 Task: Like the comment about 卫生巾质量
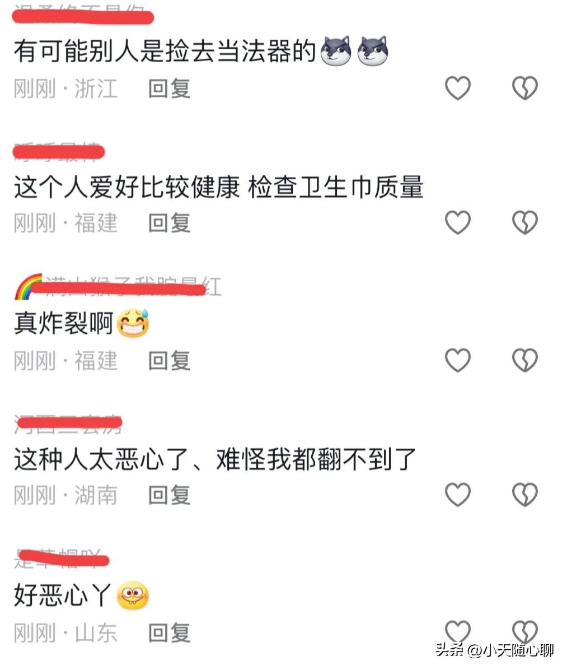click(458, 222)
